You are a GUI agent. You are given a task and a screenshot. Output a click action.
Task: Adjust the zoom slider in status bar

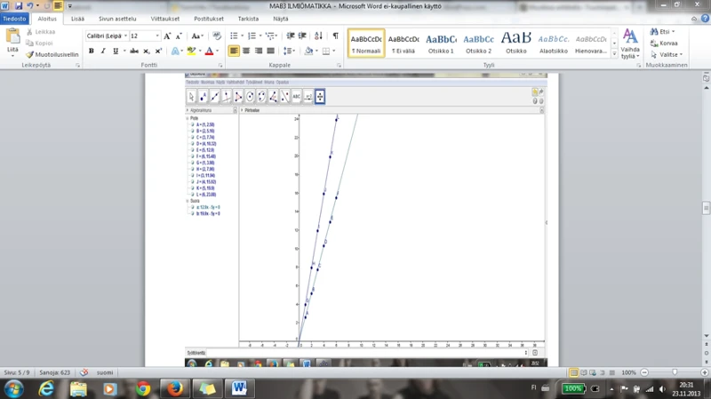(675, 372)
